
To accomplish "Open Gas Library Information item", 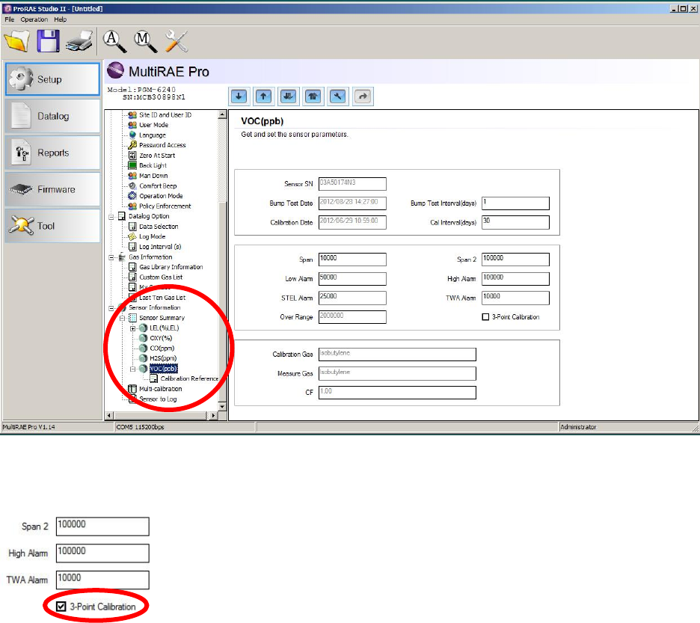I will pos(171,267).
